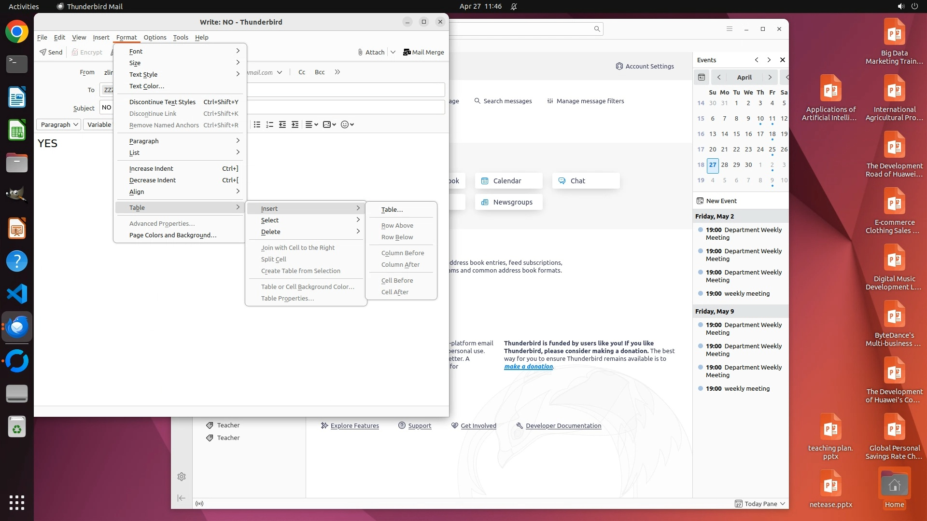Select April 28 in mini calendar

724,165
